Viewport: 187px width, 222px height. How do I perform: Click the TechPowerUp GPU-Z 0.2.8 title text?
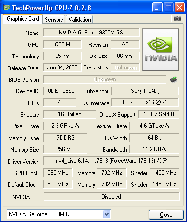[51, 8]
